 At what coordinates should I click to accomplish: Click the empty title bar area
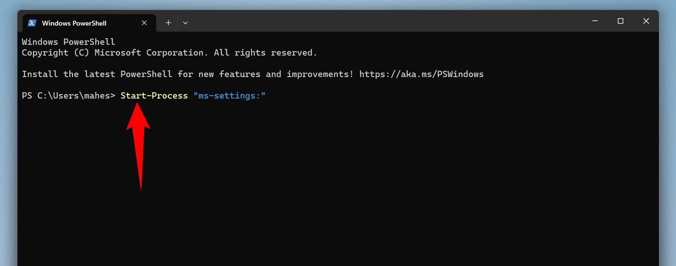[371, 21]
